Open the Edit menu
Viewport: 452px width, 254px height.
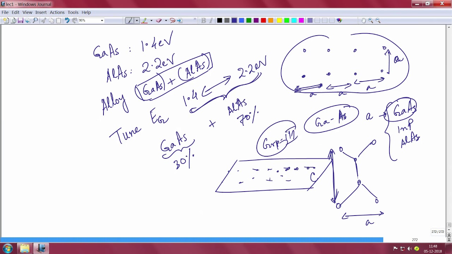point(16,12)
